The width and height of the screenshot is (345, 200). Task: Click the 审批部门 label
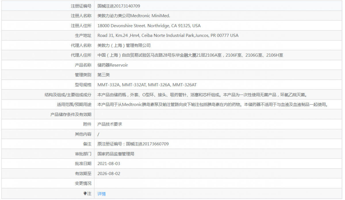tap(83, 154)
